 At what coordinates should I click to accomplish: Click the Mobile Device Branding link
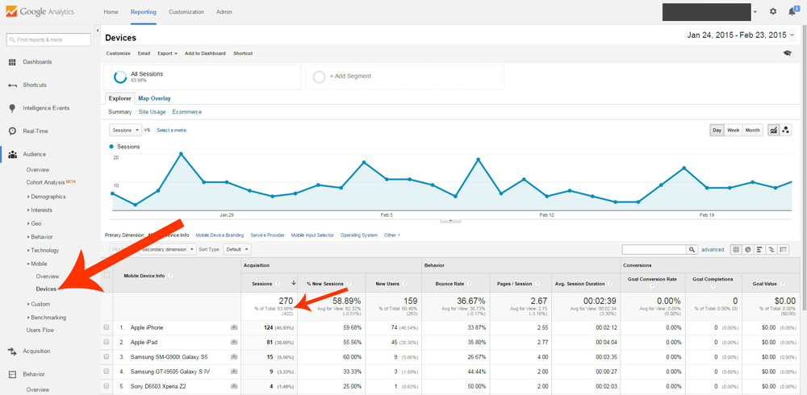[x=220, y=235]
